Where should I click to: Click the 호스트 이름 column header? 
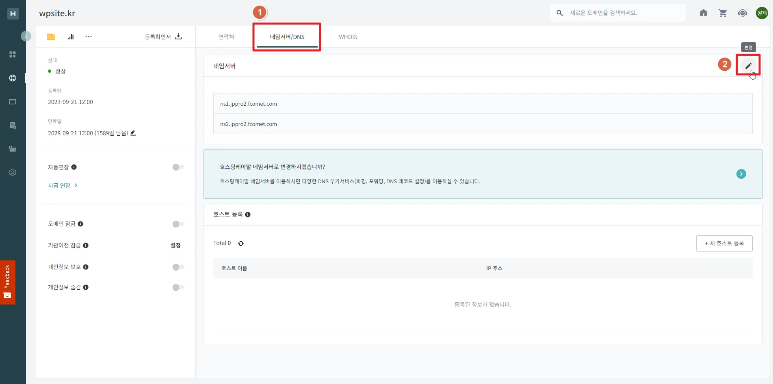[234, 268]
